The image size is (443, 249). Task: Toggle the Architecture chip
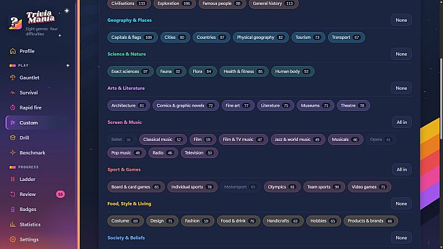click(129, 105)
